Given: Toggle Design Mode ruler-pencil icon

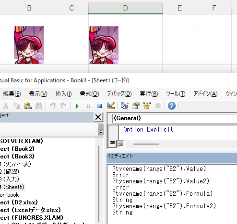Looking at the screenshot, I should pyautogui.click(x=111, y=106).
